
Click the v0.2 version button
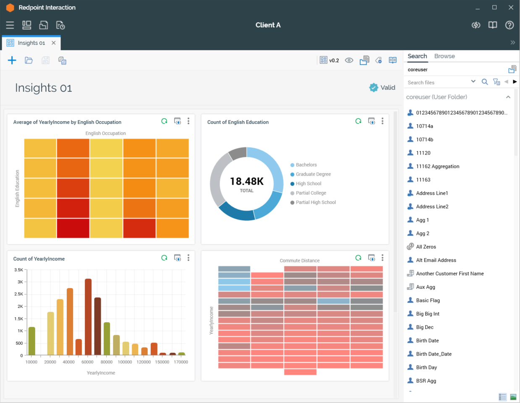pos(329,60)
